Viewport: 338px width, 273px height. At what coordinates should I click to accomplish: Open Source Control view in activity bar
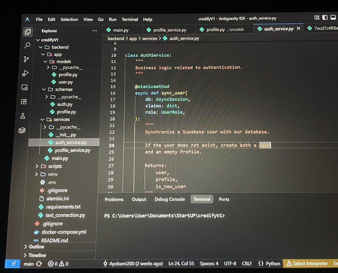(26, 59)
